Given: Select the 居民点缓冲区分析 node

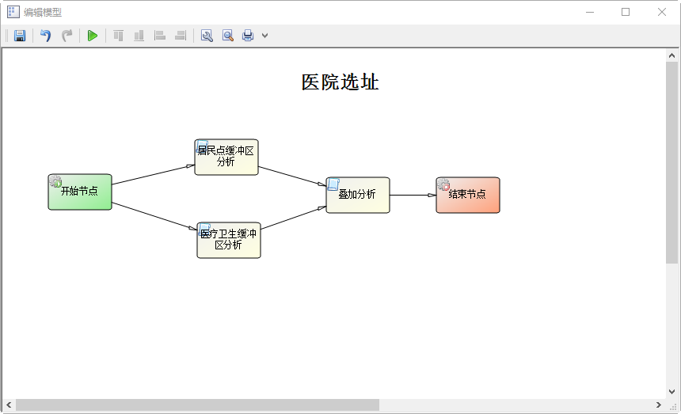Looking at the screenshot, I should pos(226,157).
